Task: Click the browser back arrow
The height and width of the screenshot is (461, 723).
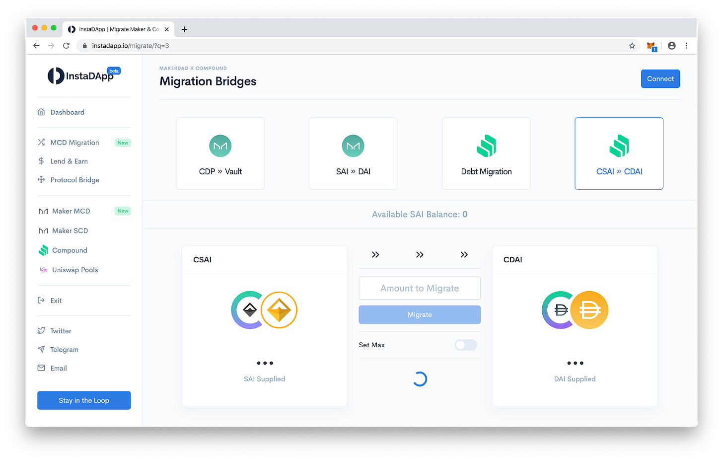Action: point(36,46)
